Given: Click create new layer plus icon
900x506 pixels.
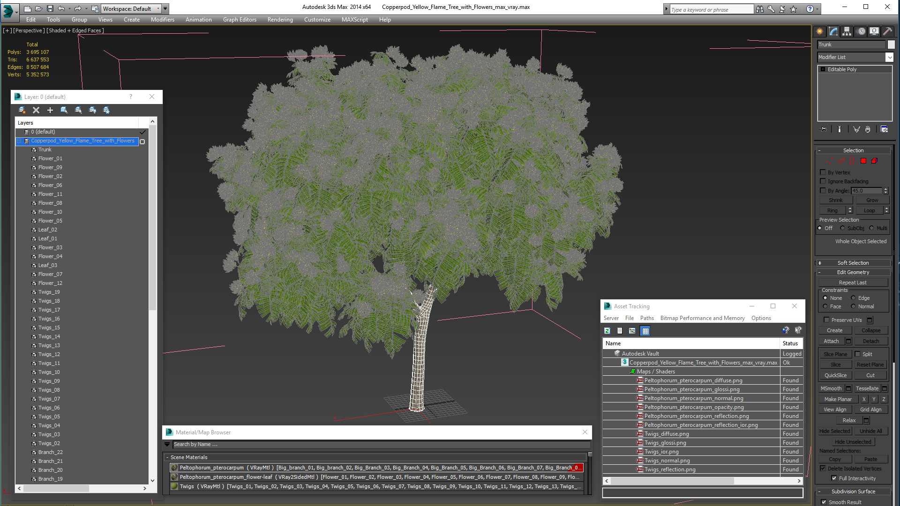Looking at the screenshot, I should pyautogui.click(x=50, y=110).
